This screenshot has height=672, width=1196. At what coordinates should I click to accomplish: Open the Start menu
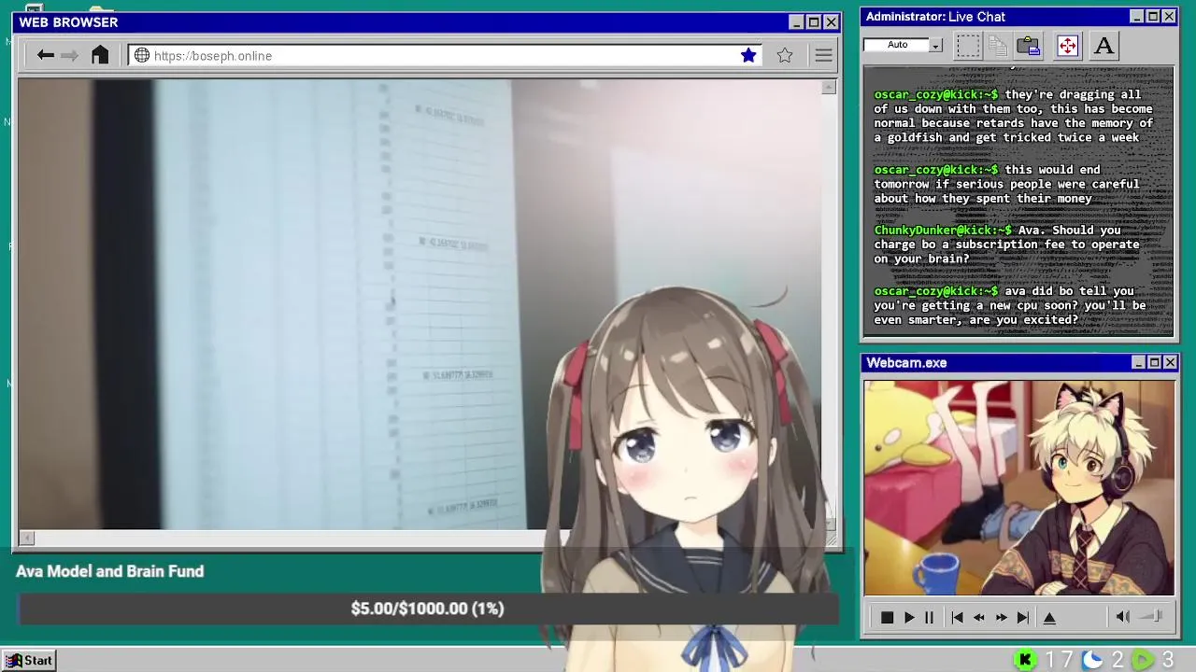[28, 660]
